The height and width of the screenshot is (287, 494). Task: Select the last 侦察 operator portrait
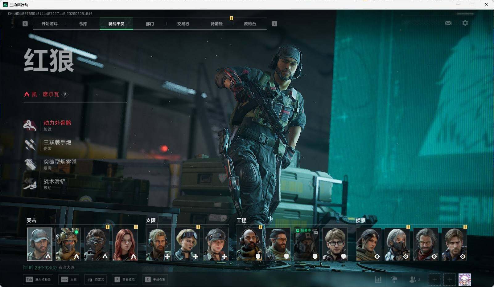coord(454,244)
